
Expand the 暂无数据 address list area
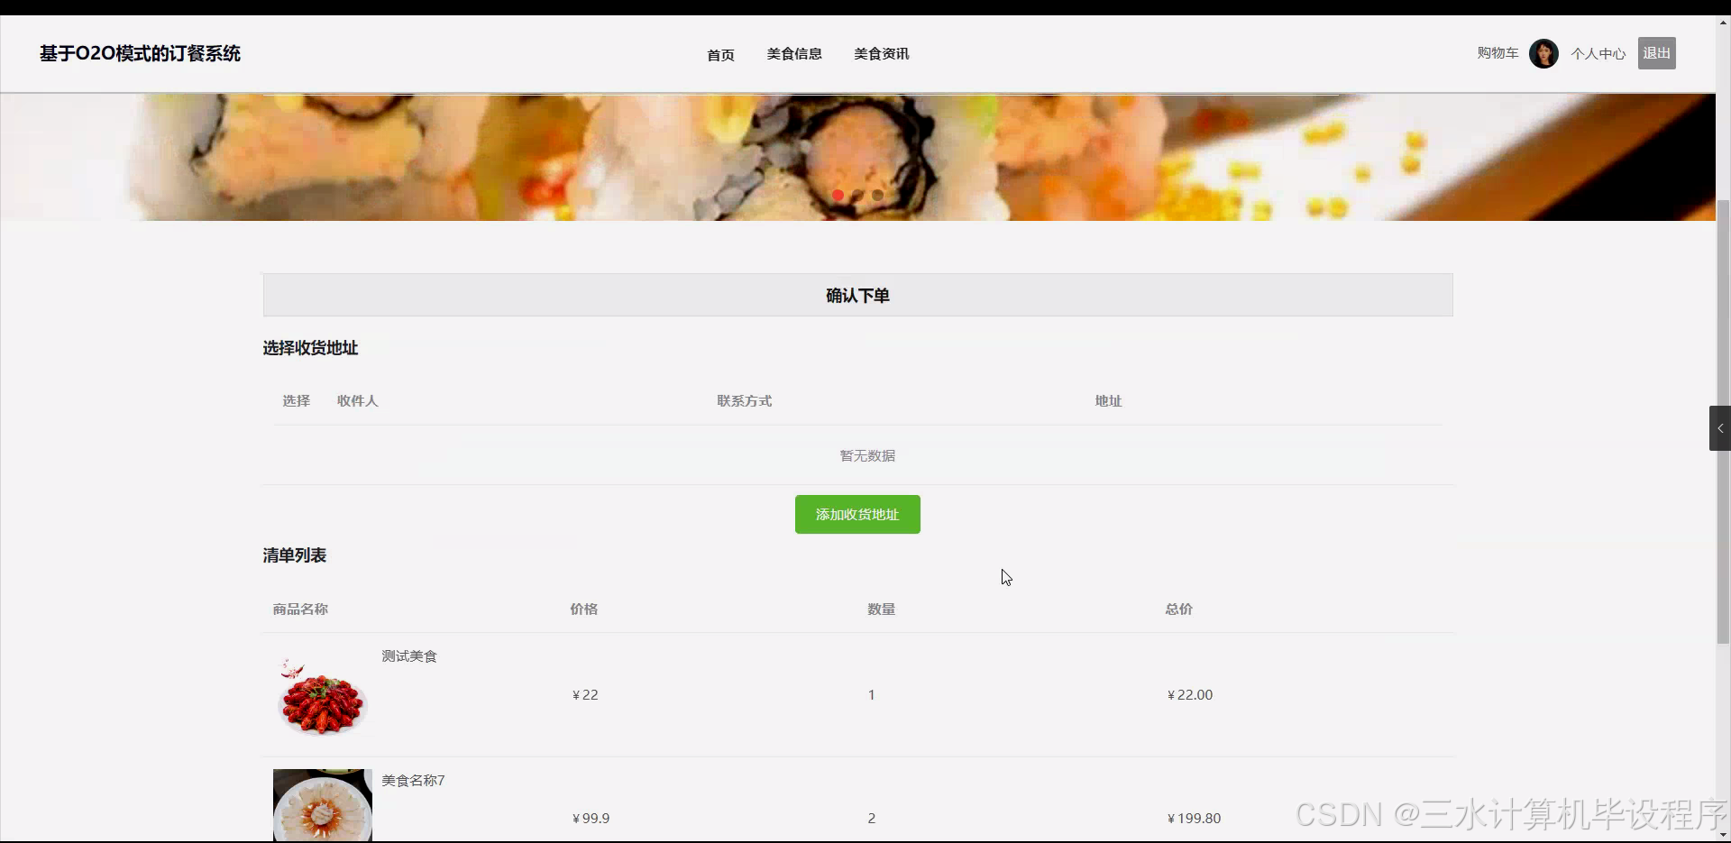point(865,456)
